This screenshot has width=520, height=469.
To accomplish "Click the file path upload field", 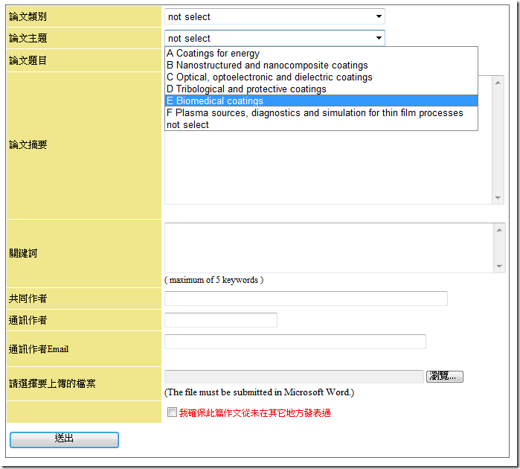I will tap(294, 377).
